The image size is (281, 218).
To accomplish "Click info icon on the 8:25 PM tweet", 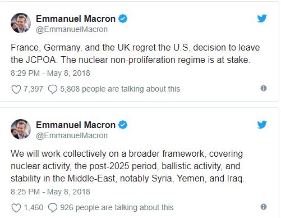I will pos(264,207).
